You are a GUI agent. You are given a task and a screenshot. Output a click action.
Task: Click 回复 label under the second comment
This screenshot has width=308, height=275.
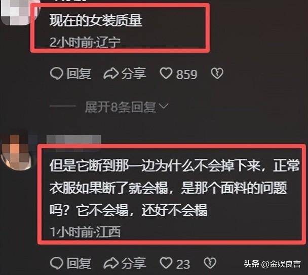point(79,263)
